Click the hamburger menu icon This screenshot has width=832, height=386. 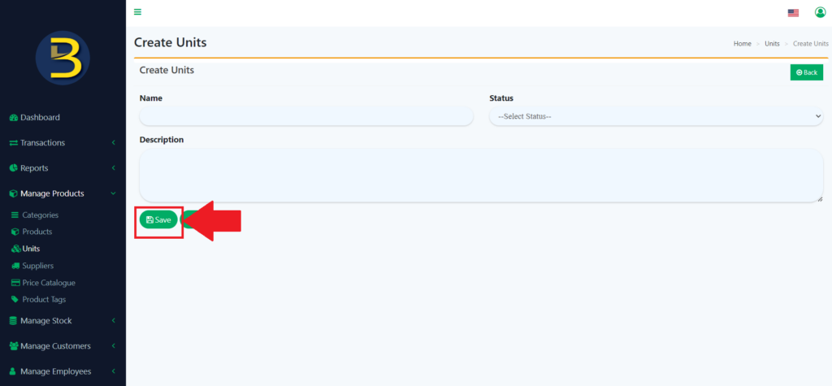coord(137,11)
